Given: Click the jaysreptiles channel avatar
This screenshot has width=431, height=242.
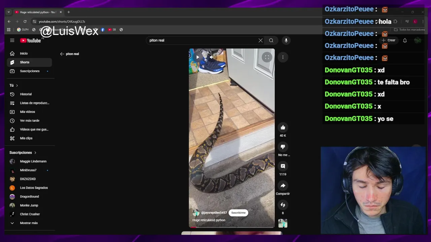Looking at the screenshot, I should 196,213.
